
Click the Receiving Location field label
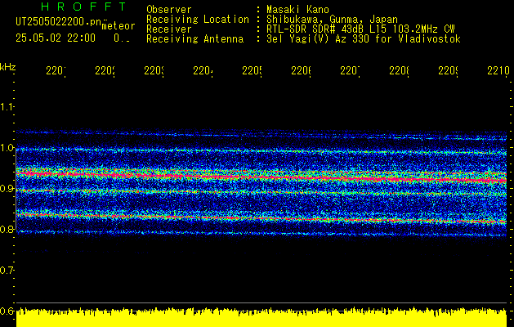tap(198, 20)
